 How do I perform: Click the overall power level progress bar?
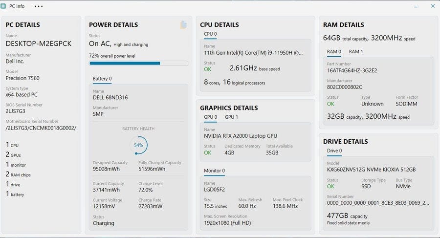pyautogui.click(x=138, y=63)
